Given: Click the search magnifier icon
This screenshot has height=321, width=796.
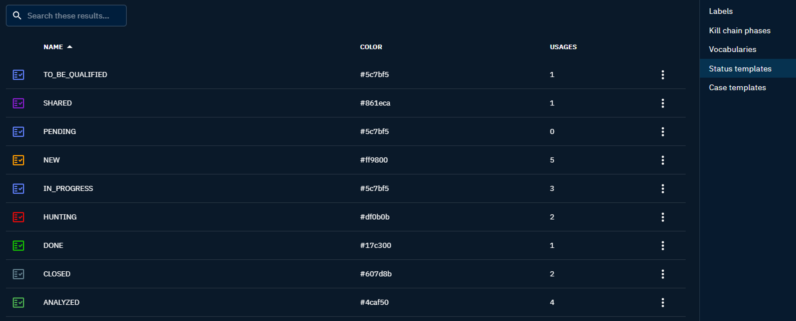Looking at the screenshot, I should pos(17,16).
